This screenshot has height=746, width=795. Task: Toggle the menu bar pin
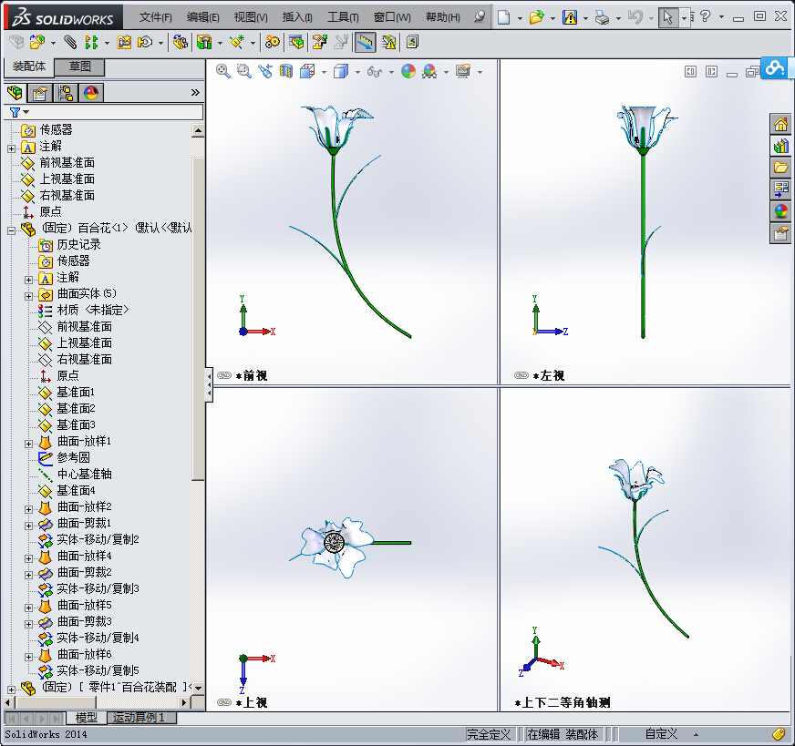tap(480, 16)
